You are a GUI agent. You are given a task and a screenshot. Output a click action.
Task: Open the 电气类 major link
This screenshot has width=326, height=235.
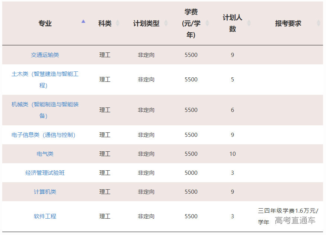45,154
